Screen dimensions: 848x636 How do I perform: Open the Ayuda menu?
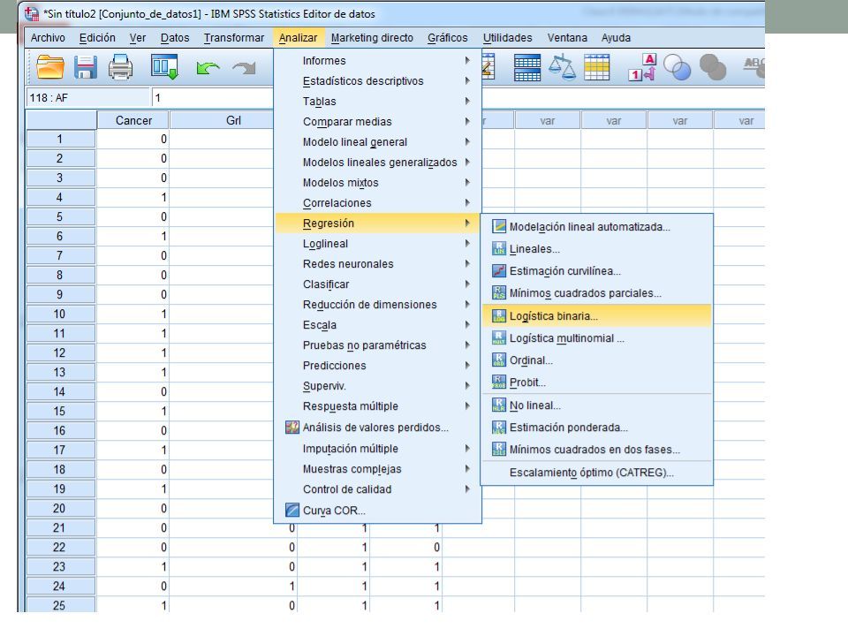pyautogui.click(x=616, y=38)
